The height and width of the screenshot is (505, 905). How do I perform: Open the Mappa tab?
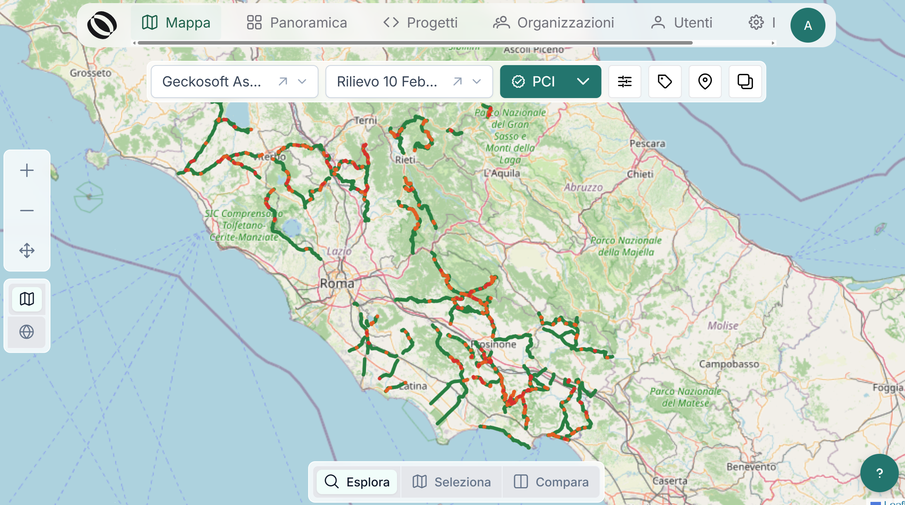176,22
